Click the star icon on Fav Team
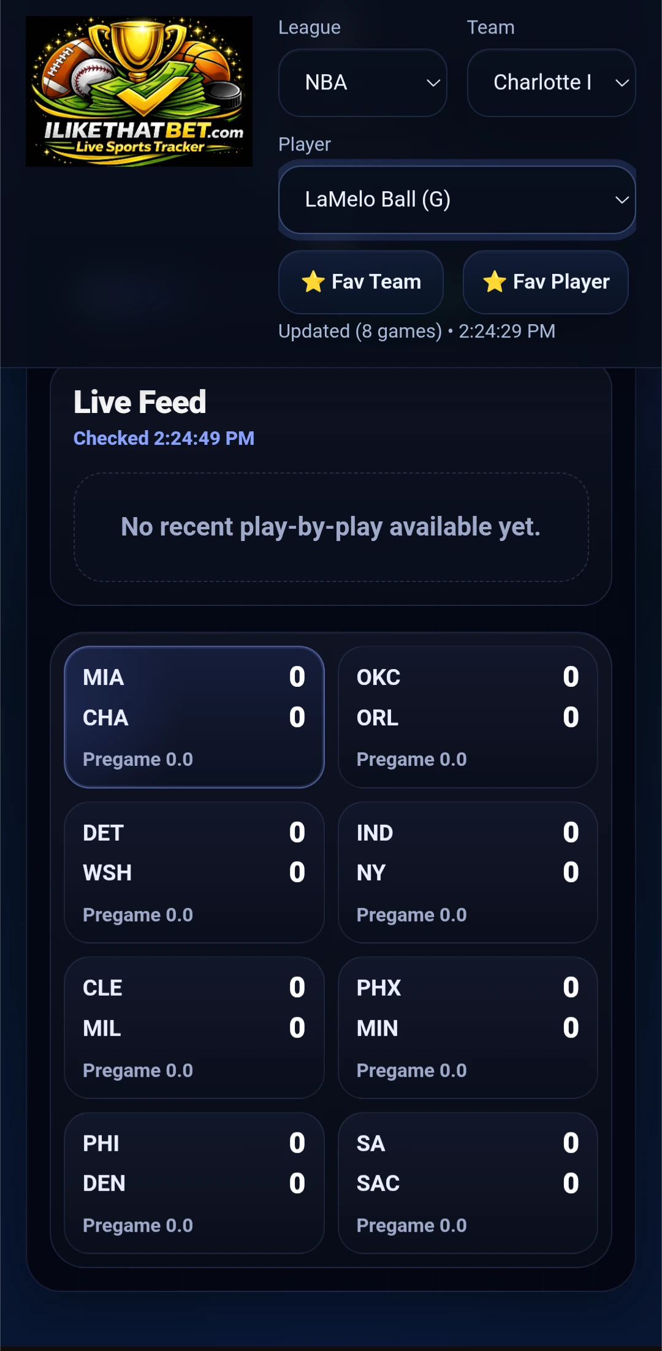The image size is (662, 1351). pos(313,282)
